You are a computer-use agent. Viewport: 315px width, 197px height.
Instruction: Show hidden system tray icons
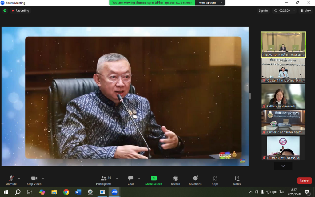coord(251,192)
